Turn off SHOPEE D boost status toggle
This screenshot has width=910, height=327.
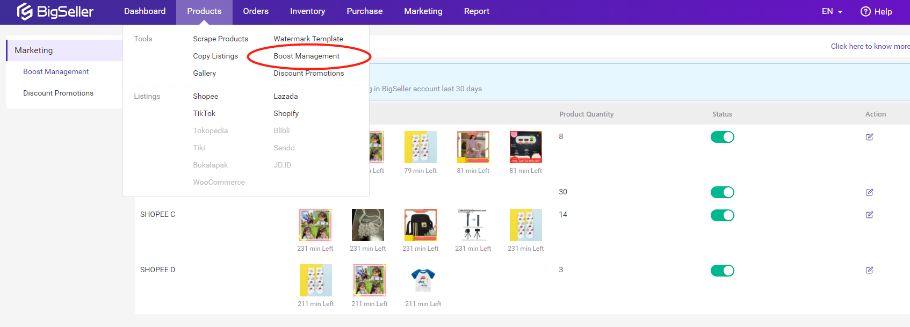[722, 271]
